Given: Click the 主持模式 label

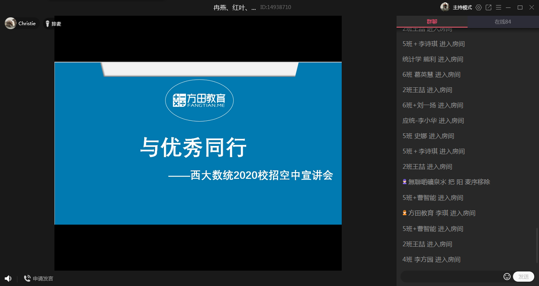Looking at the screenshot, I should (x=462, y=7).
